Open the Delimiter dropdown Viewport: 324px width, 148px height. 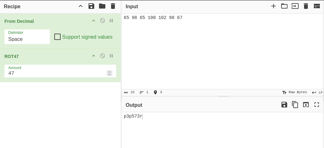pyautogui.click(x=27, y=37)
